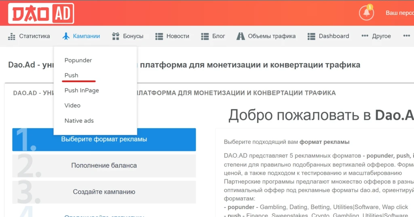The width and height of the screenshot is (414, 217).
Task: Click the Бонусы gift icon
Action: pyautogui.click(x=116, y=36)
